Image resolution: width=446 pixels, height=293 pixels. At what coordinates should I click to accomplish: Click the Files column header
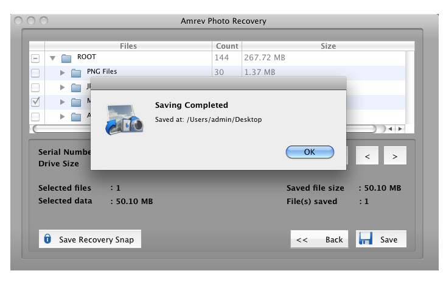click(128, 46)
